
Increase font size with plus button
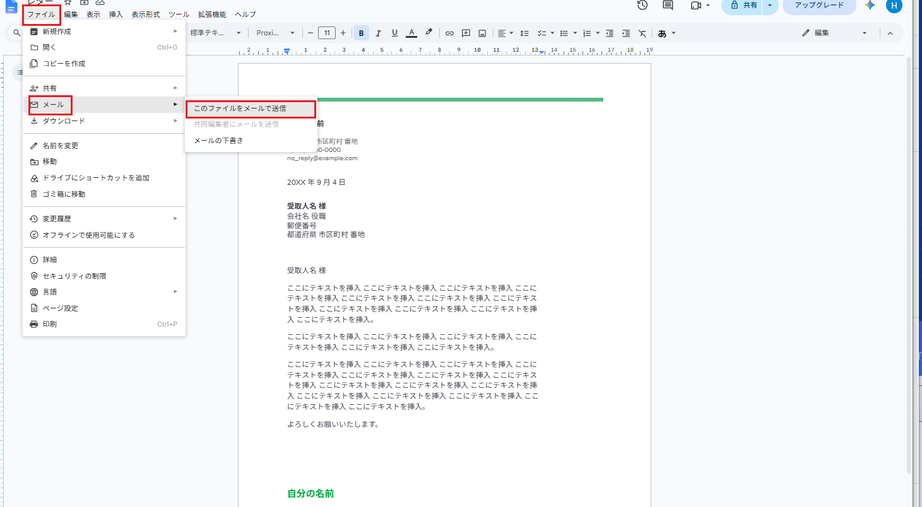pos(343,33)
